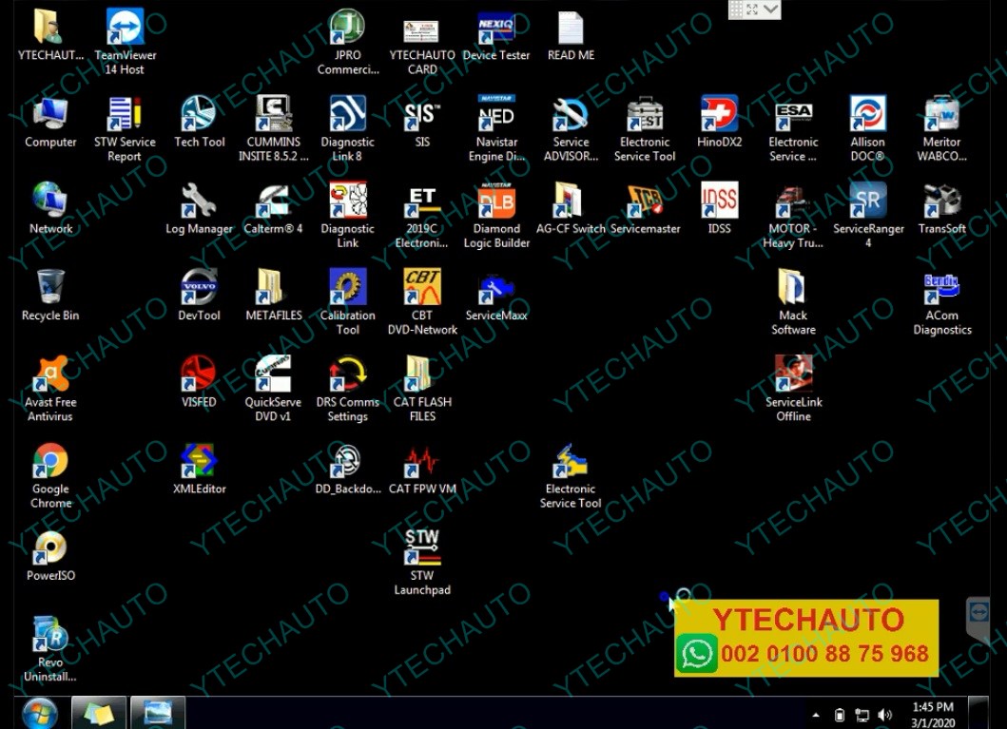
Task: Open the TransSoft icon
Action: tap(942, 210)
